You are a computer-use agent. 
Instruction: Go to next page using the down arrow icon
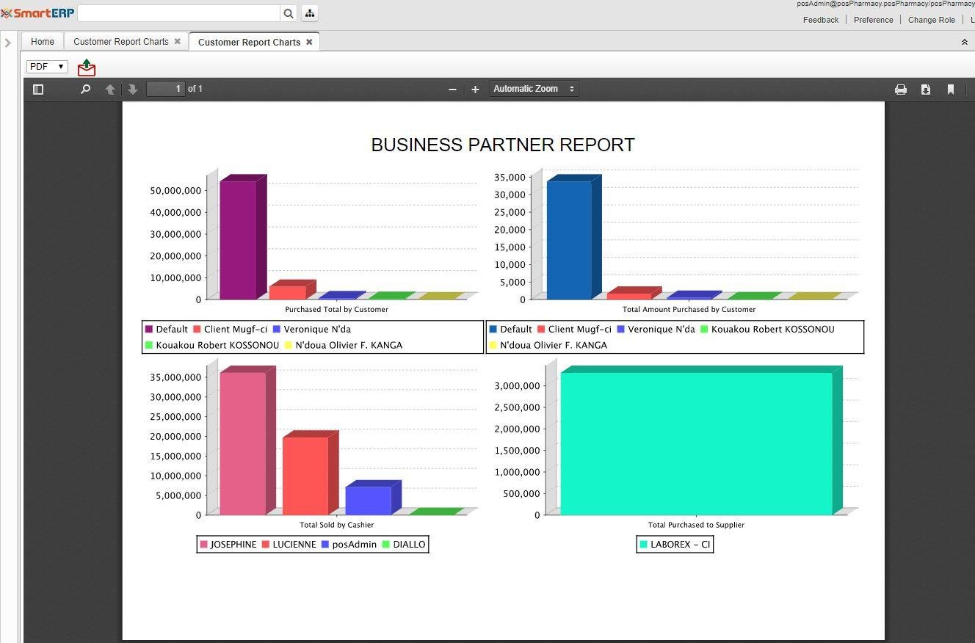click(x=132, y=89)
